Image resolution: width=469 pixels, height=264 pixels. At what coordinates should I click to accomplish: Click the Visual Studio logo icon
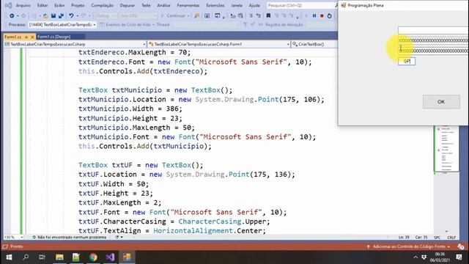(8, 5)
